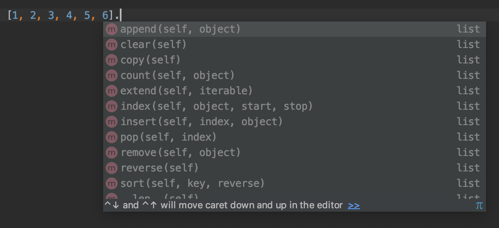The image size is (499, 228).
Task: Choose sort(self, key, reverse) completion
Action: coord(192,183)
